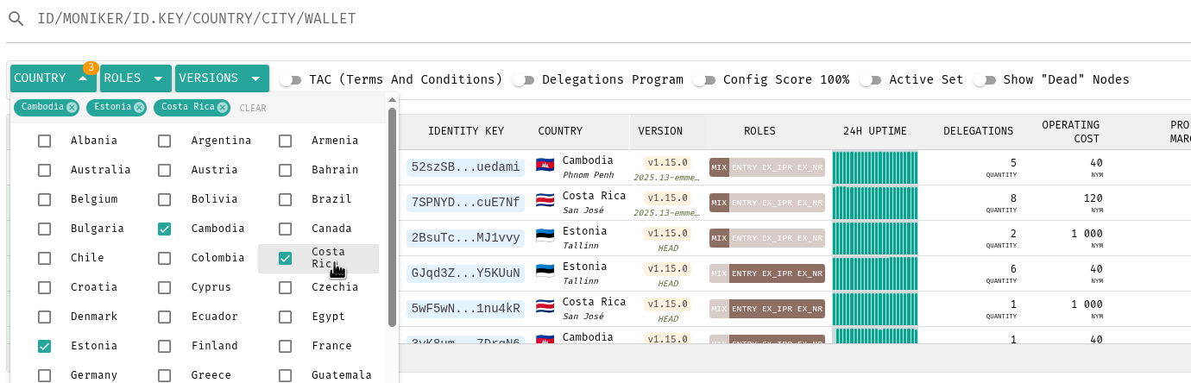Viewport: 1191px width, 383px height.
Task: Remove the Estonia filter chip
Action: 139,108
